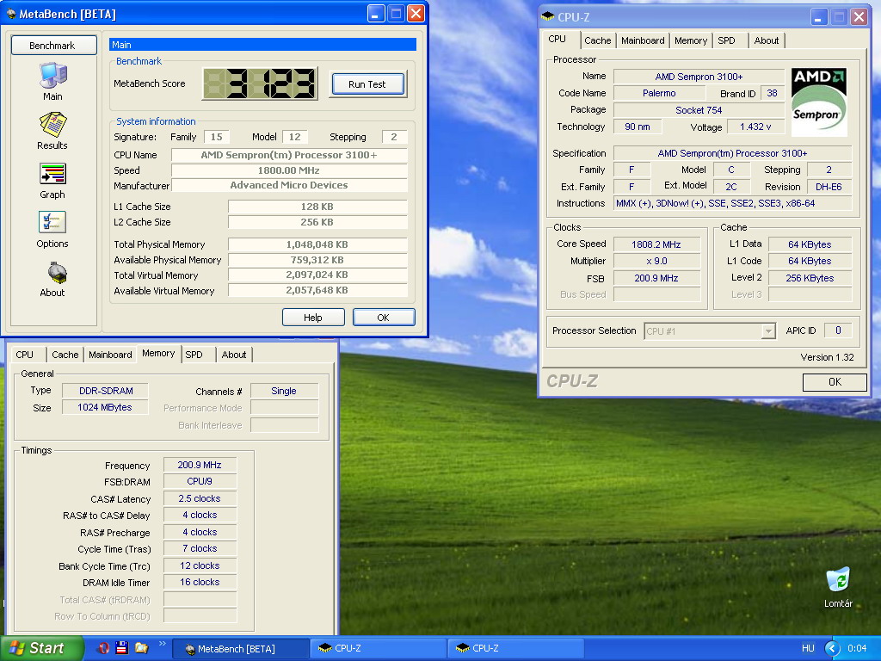Open the About icon in MetaBench sidebar
This screenshot has height=661, width=881.
pos(57,272)
